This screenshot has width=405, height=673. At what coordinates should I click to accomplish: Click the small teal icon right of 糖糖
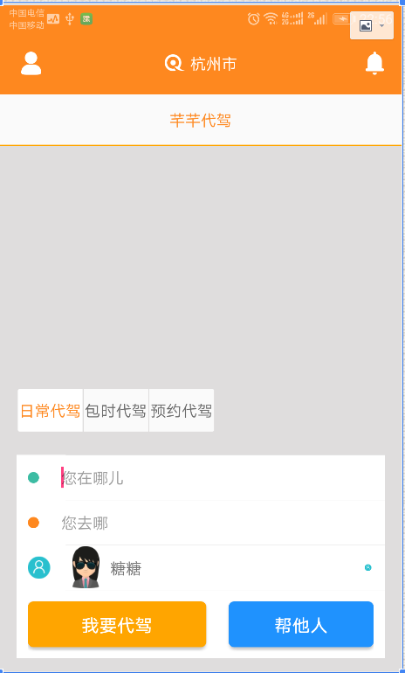point(367,567)
